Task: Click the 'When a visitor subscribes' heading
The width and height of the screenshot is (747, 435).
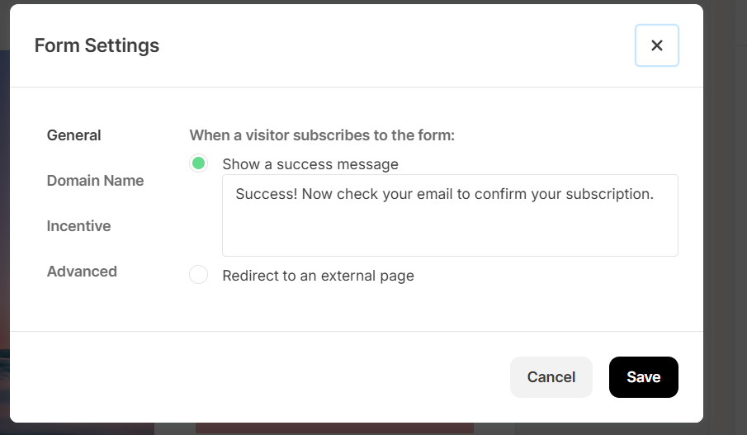Action: pyautogui.click(x=322, y=135)
